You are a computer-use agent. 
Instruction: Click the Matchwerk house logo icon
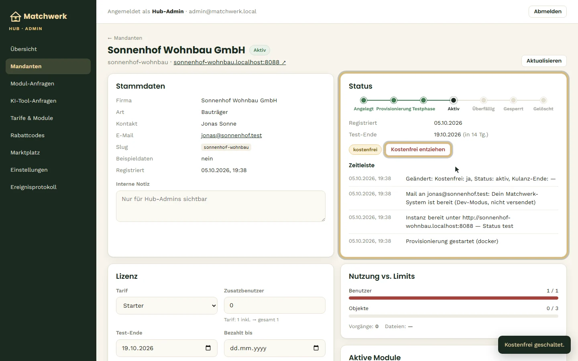15,16
